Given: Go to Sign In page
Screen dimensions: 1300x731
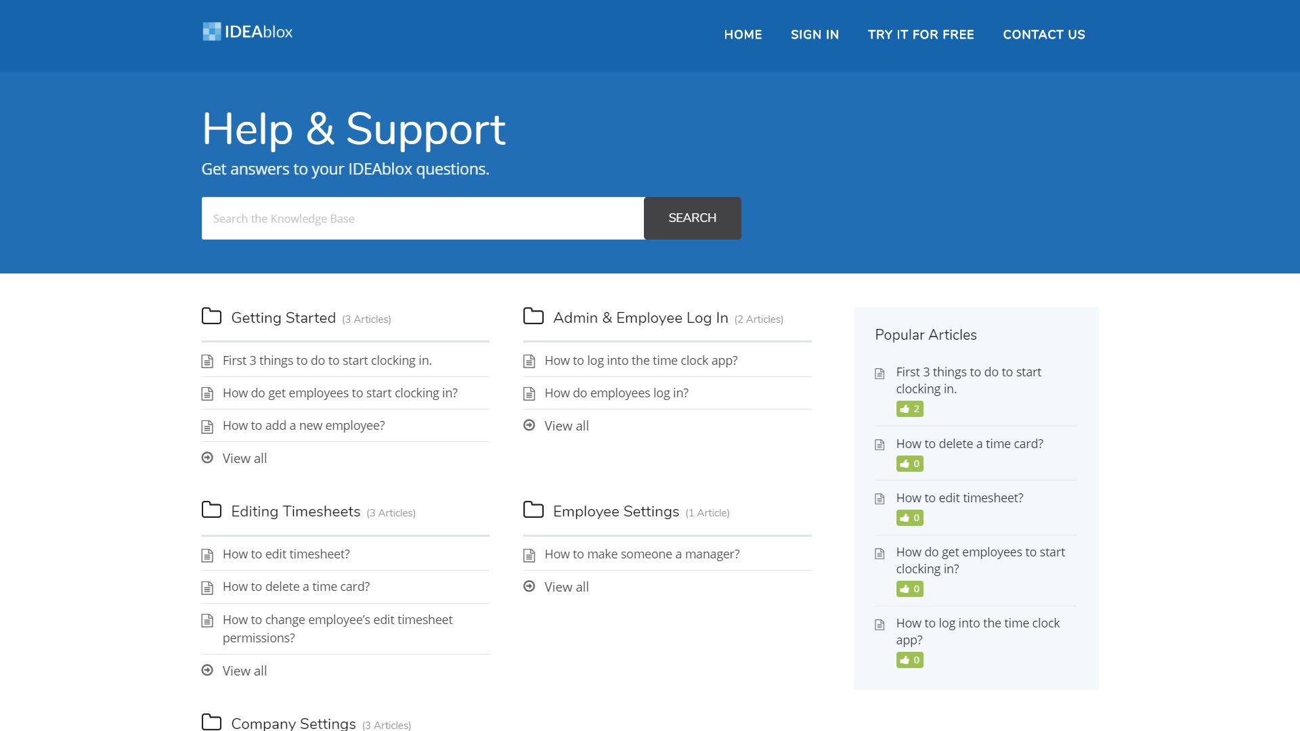Looking at the screenshot, I should [x=815, y=35].
